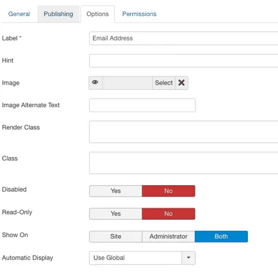Open the Permissions tab
The image size is (278, 273).
click(139, 14)
